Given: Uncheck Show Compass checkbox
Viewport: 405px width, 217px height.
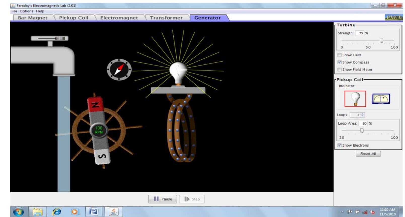Looking at the screenshot, I should [x=340, y=62].
